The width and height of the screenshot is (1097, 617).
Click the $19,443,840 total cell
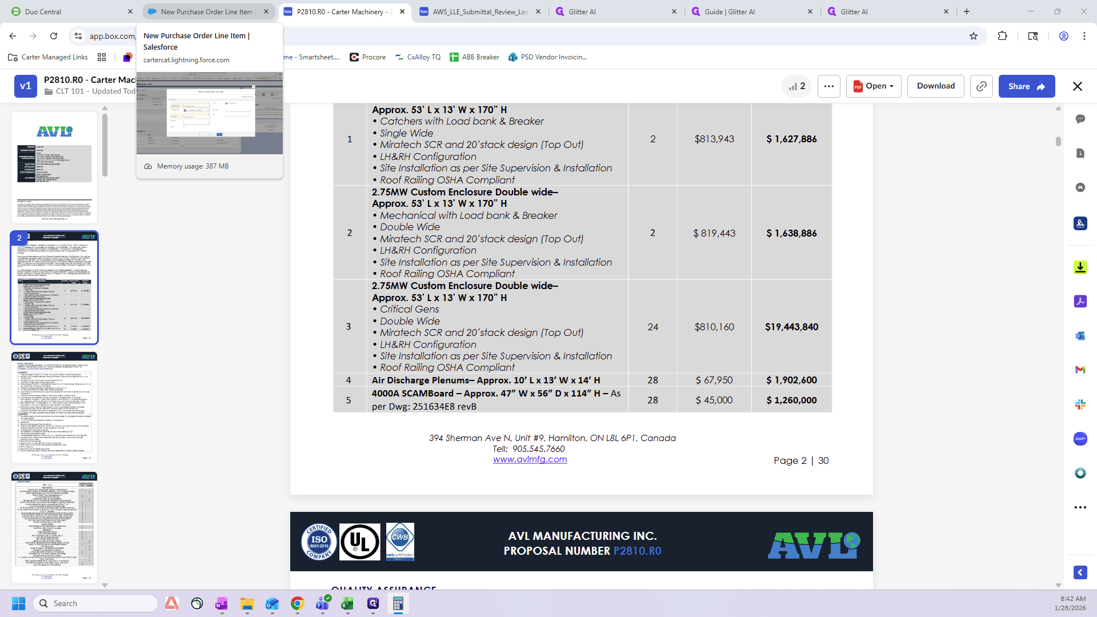pos(791,327)
